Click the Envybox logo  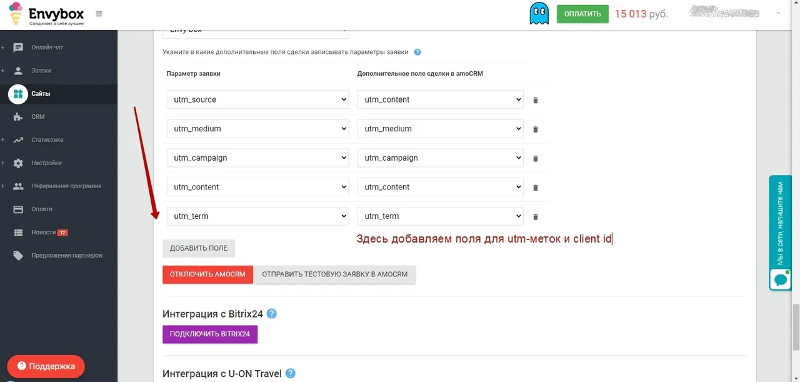point(46,14)
